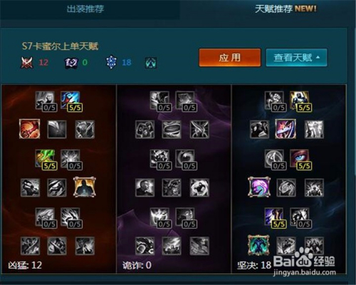Select the blue eye 5/5 Resolve mastery
Viewport: 356px width, 285px height.
[300, 159]
